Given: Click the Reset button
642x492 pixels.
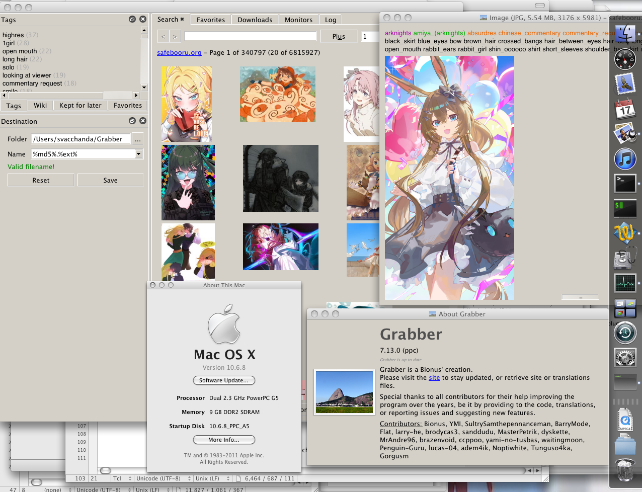Looking at the screenshot, I should click(x=41, y=180).
